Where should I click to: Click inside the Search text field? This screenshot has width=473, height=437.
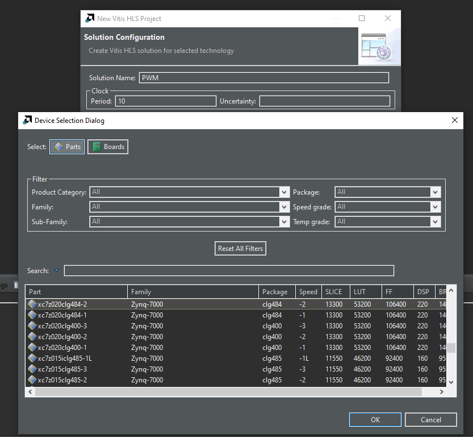point(229,270)
